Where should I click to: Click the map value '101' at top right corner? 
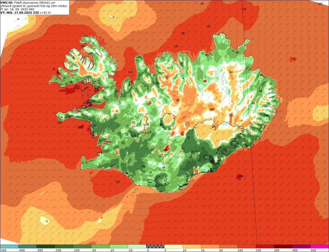[320, 4]
